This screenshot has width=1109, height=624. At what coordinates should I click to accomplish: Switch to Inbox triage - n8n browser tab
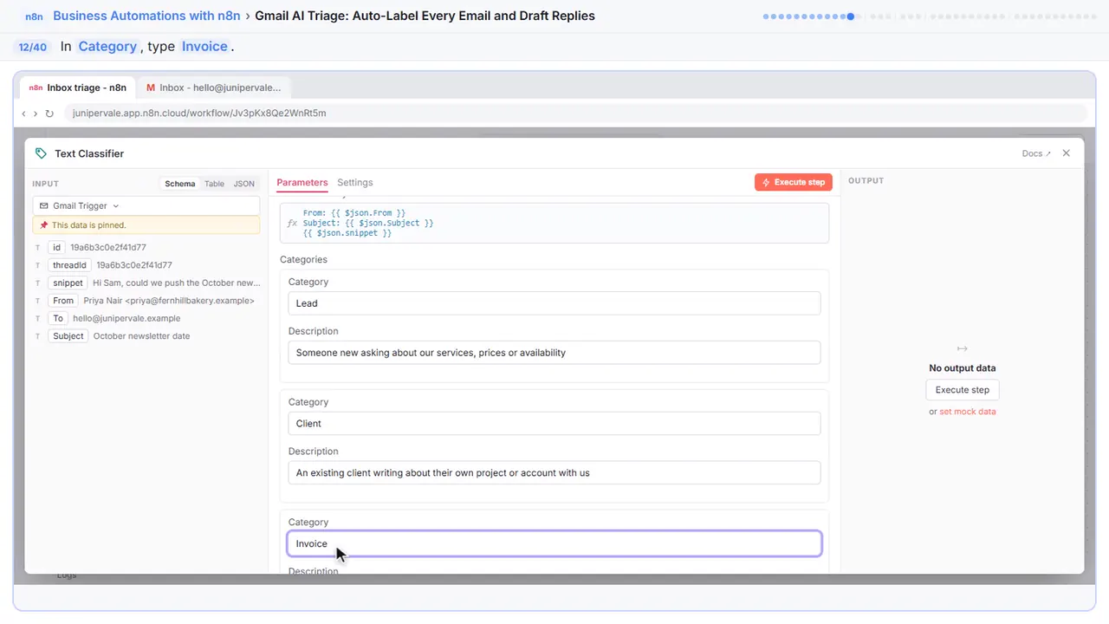tap(78, 88)
